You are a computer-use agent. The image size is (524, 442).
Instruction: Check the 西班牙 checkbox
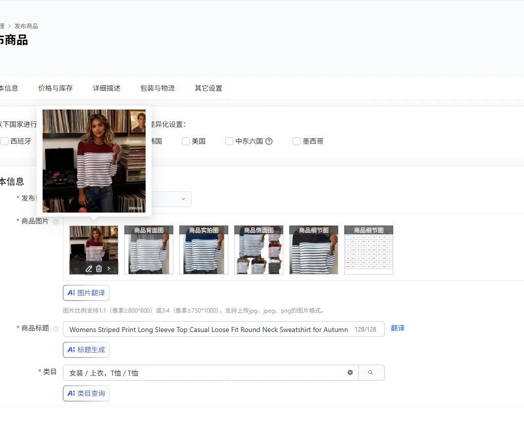click(4, 141)
